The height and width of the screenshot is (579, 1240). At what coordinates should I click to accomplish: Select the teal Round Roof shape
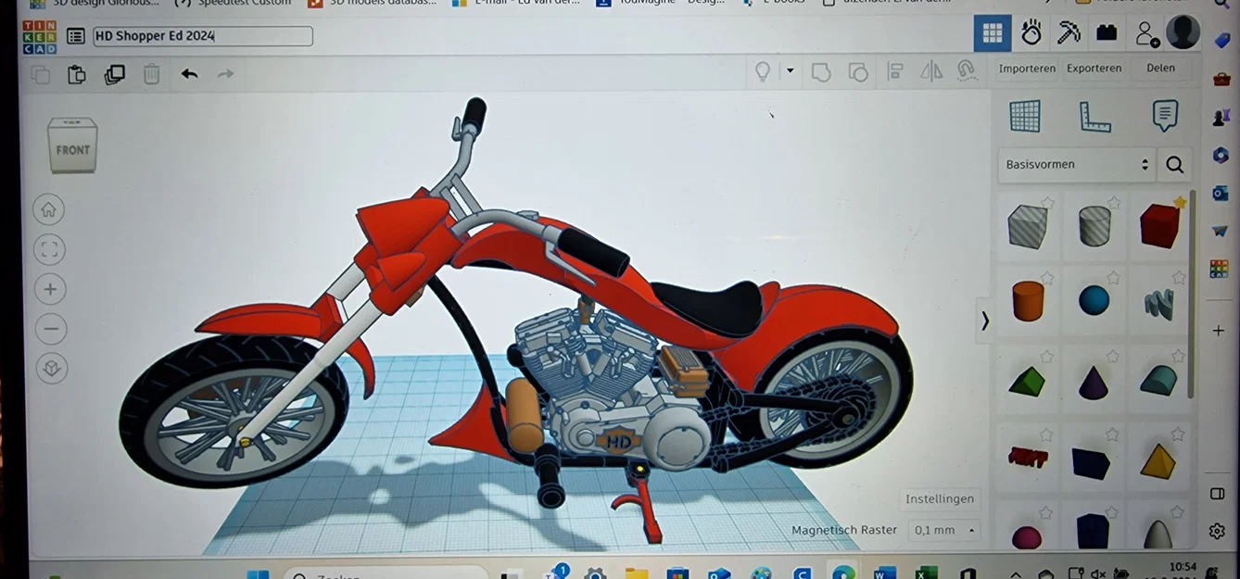[1158, 380]
